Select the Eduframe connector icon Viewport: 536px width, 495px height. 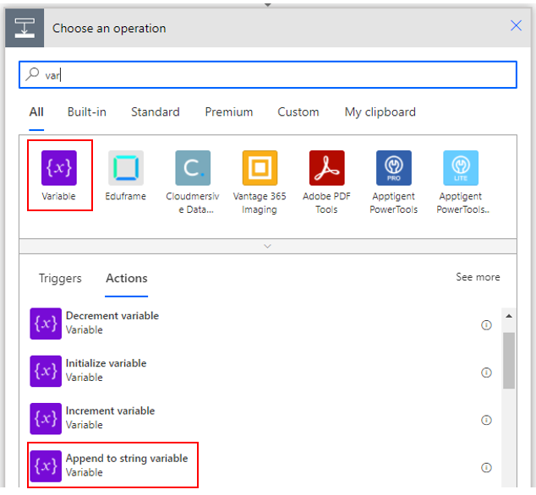click(x=126, y=168)
